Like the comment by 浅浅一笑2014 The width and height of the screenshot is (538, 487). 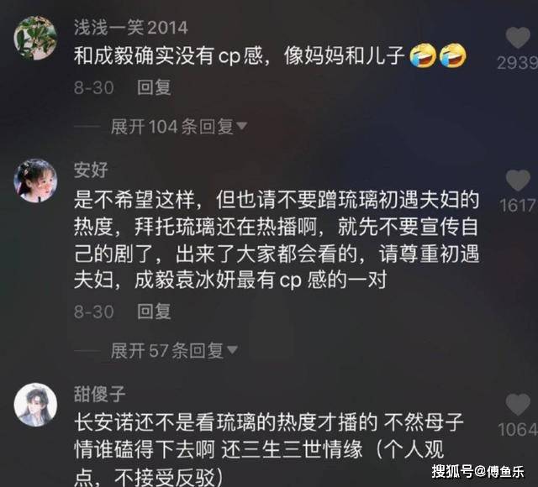click(x=518, y=38)
